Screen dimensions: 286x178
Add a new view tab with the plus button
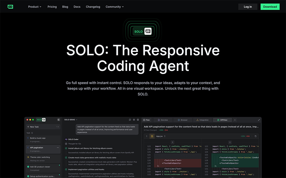click(235, 120)
